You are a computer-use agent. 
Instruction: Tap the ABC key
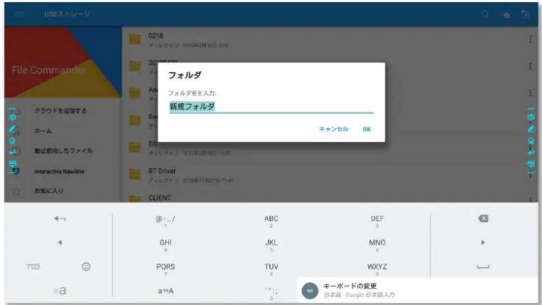(x=271, y=221)
